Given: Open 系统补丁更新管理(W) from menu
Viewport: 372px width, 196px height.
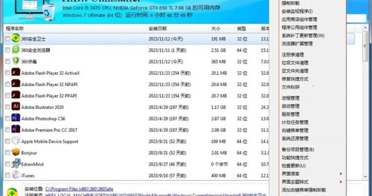Looking at the screenshot, I should (x=303, y=36).
